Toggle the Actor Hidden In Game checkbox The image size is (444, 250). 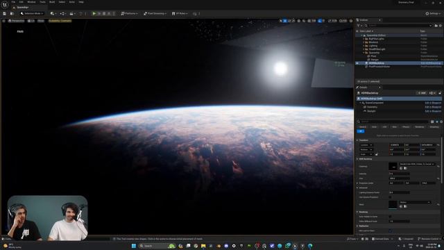click(390, 217)
